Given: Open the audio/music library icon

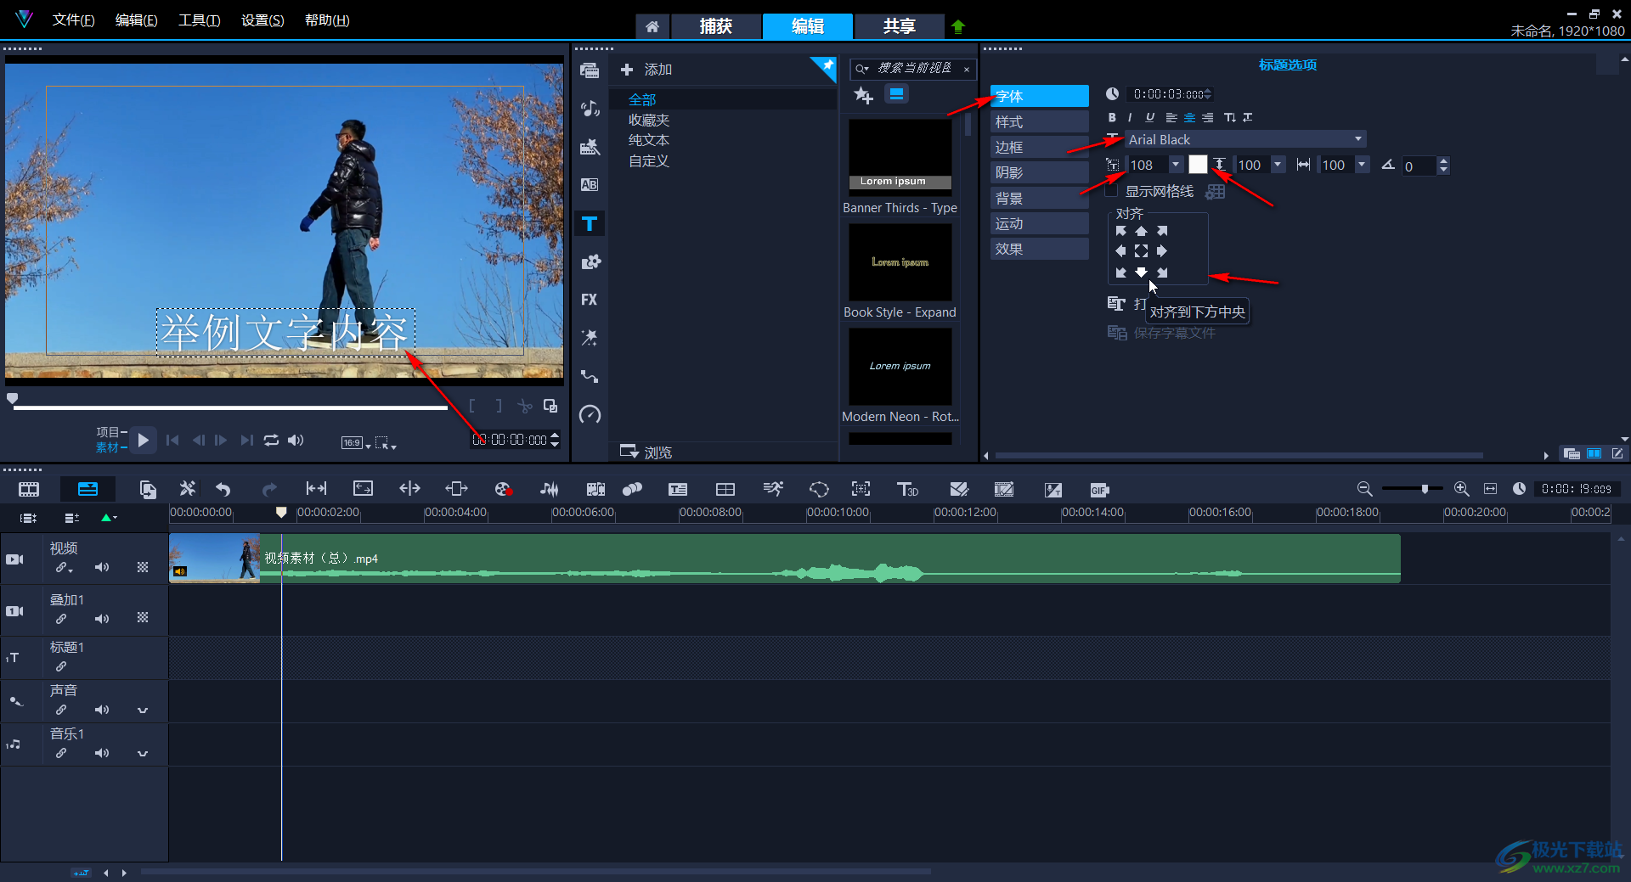Looking at the screenshot, I should [590, 109].
